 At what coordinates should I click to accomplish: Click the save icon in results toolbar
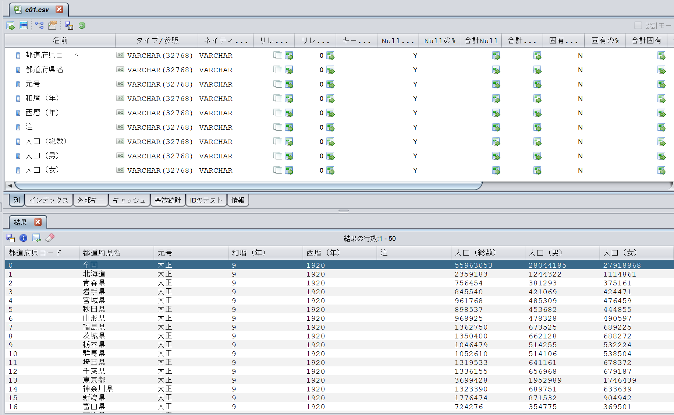(11, 238)
